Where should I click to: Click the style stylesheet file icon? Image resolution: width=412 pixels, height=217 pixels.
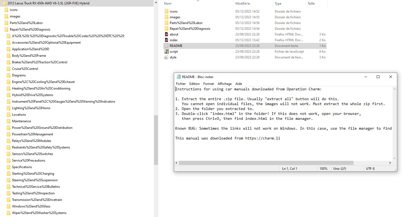pos(166,57)
